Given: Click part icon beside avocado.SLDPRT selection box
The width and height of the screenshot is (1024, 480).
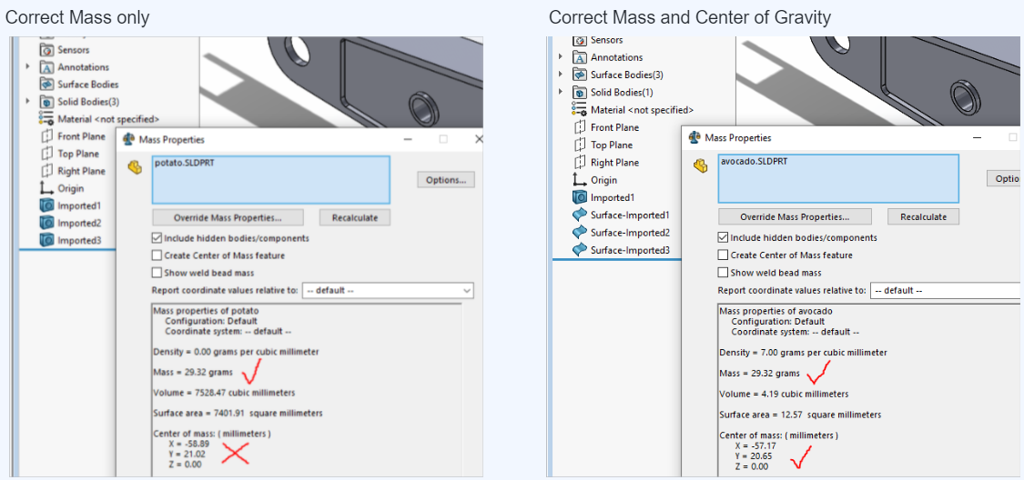Looking at the screenshot, I should (x=701, y=167).
